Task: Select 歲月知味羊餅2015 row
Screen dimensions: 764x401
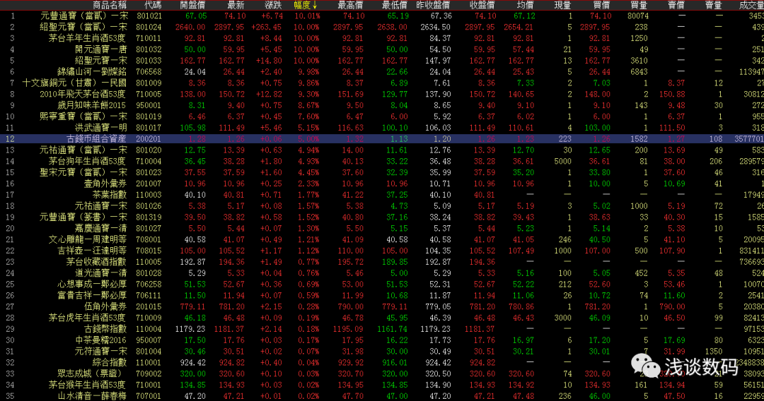Action: click(x=382, y=105)
